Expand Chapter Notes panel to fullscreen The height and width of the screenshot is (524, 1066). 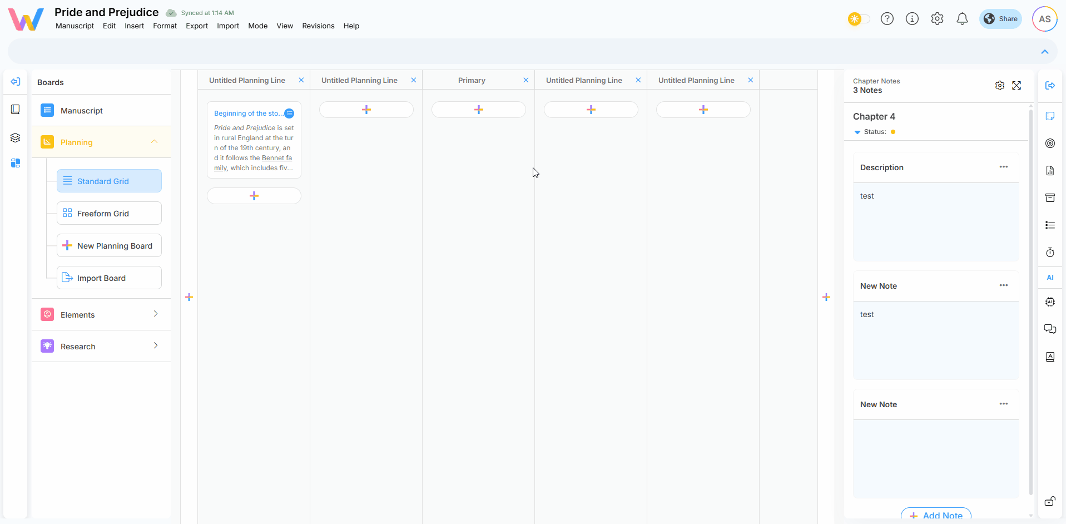click(1017, 86)
